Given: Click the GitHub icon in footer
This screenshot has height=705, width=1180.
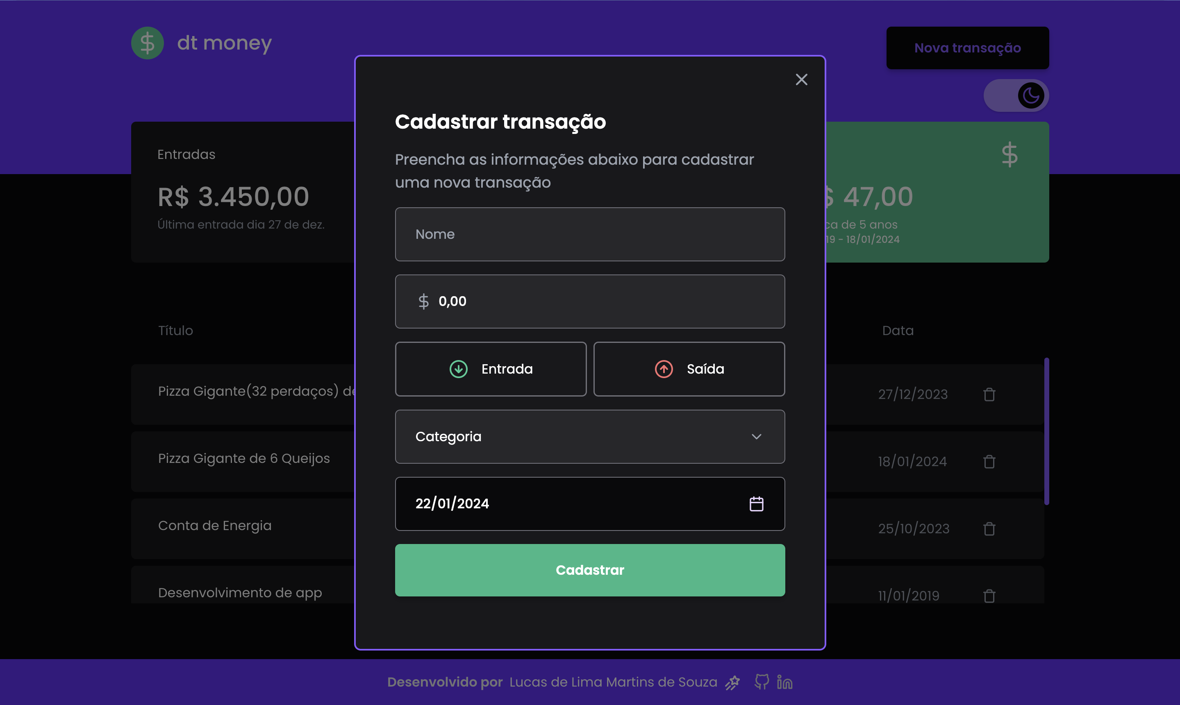Looking at the screenshot, I should click(762, 682).
